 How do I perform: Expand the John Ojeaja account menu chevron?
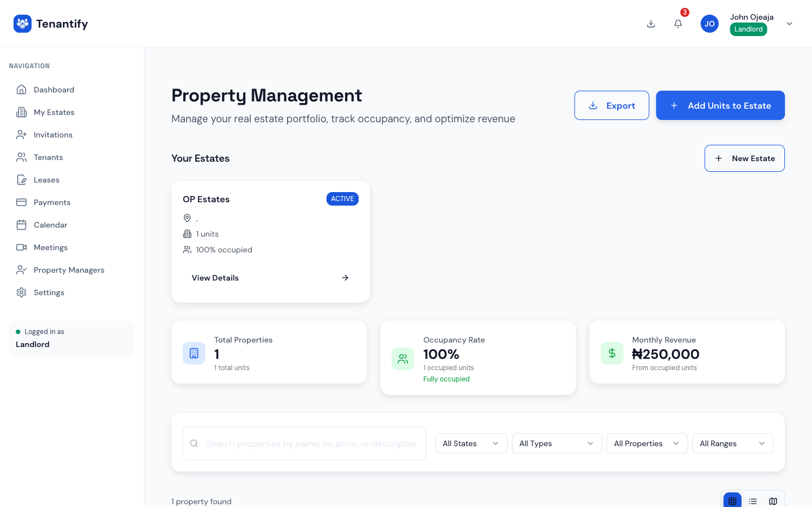click(789, 24)
